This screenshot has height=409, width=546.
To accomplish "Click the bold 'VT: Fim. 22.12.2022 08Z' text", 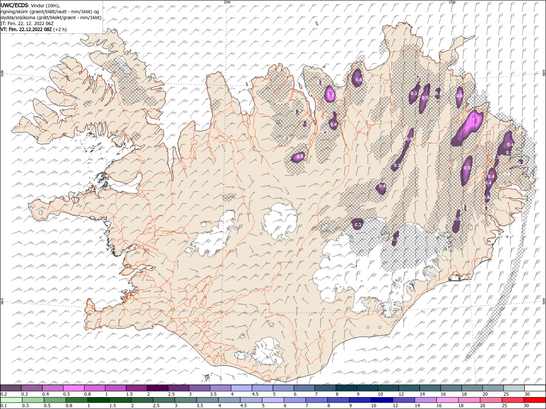I will tap(26, 29).
